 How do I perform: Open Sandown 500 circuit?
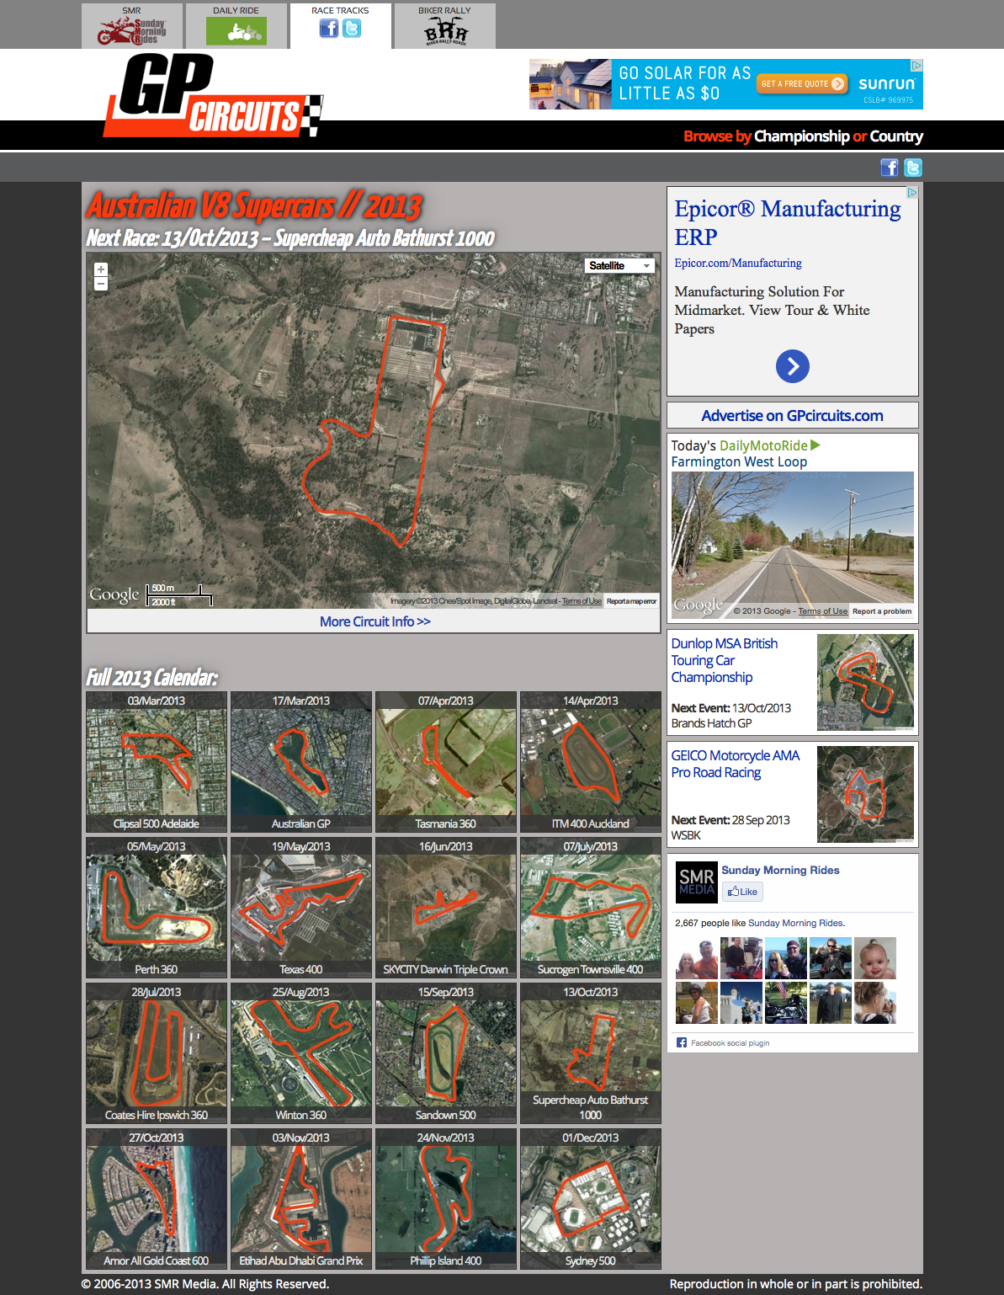point(446,1053)
